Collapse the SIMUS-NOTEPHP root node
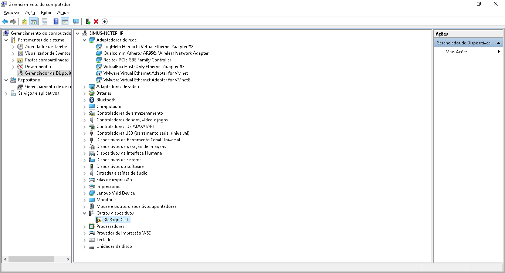 [78, 33]
